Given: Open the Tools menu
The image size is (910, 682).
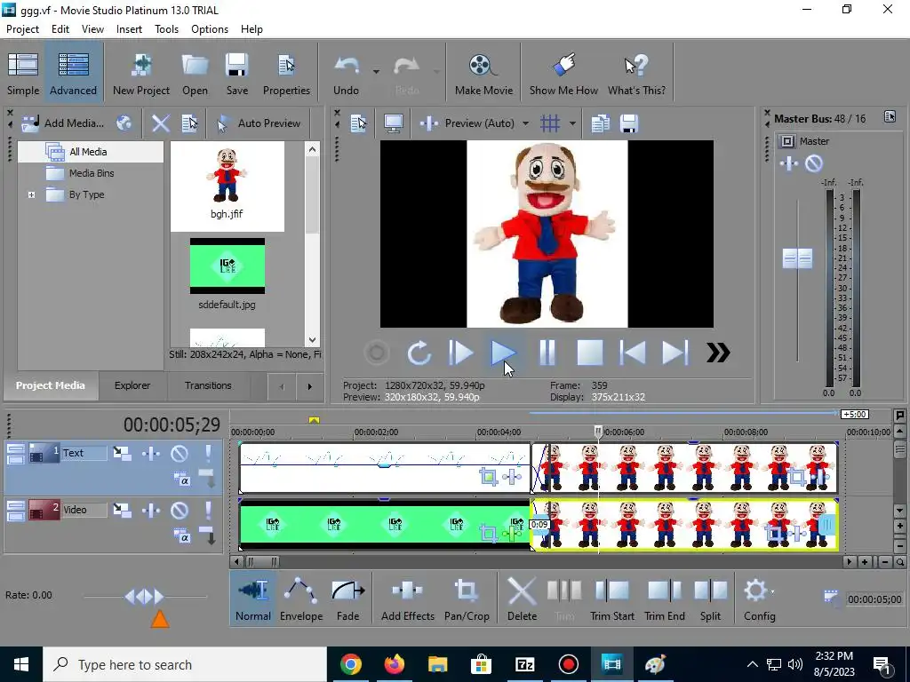Looking at the screenshot, I should (166, 29).
